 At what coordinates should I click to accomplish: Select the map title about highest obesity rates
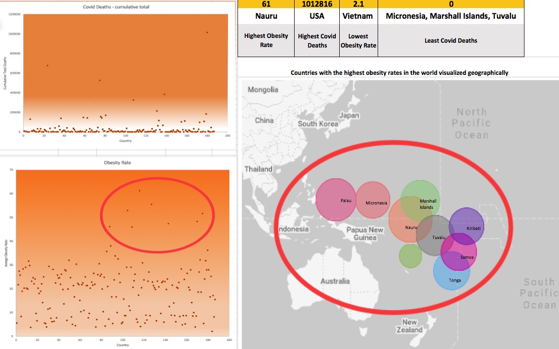point(399,73)
